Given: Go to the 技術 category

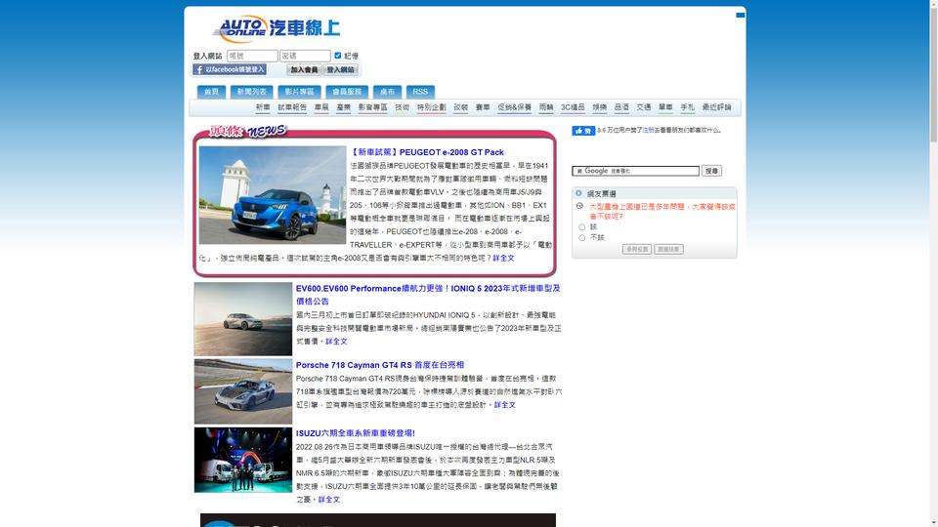Looking at the screenshot, I should (x=402, y=107).
